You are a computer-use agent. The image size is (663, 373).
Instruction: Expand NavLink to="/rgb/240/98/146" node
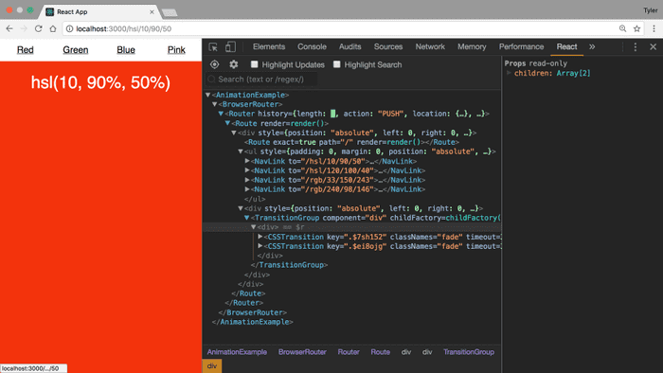click(x=247, y=189)
